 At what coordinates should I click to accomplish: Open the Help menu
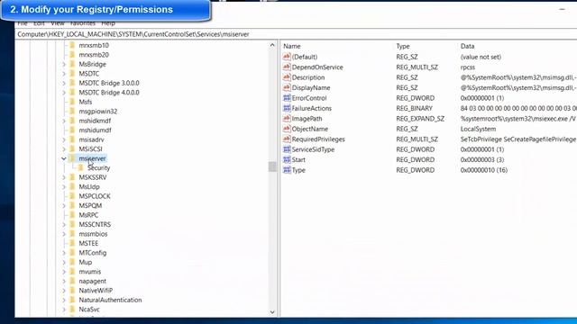pos(108,23)
